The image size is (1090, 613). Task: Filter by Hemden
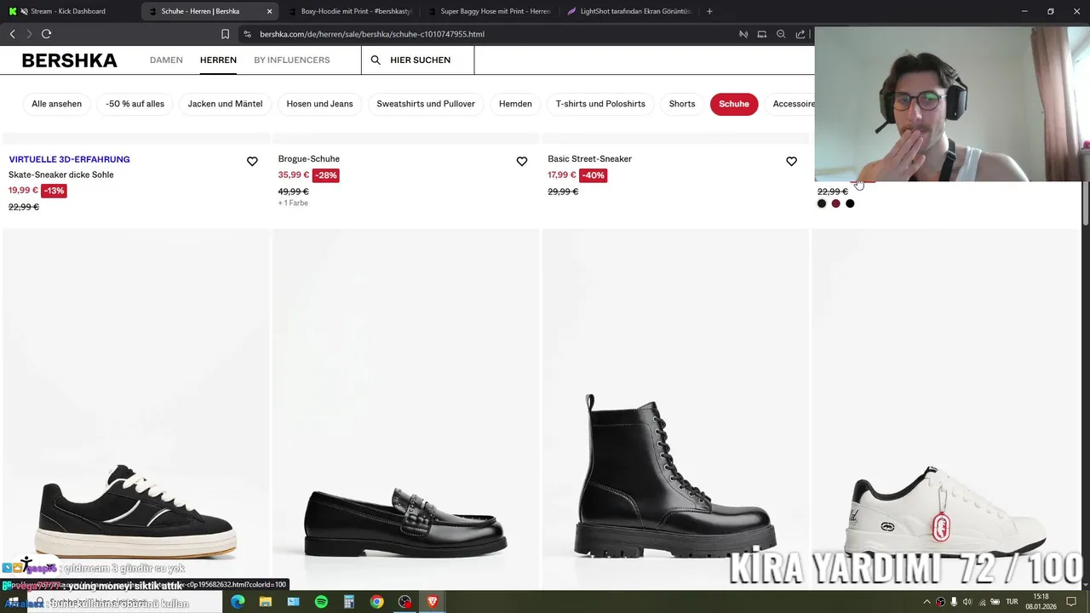coord(515,104)
